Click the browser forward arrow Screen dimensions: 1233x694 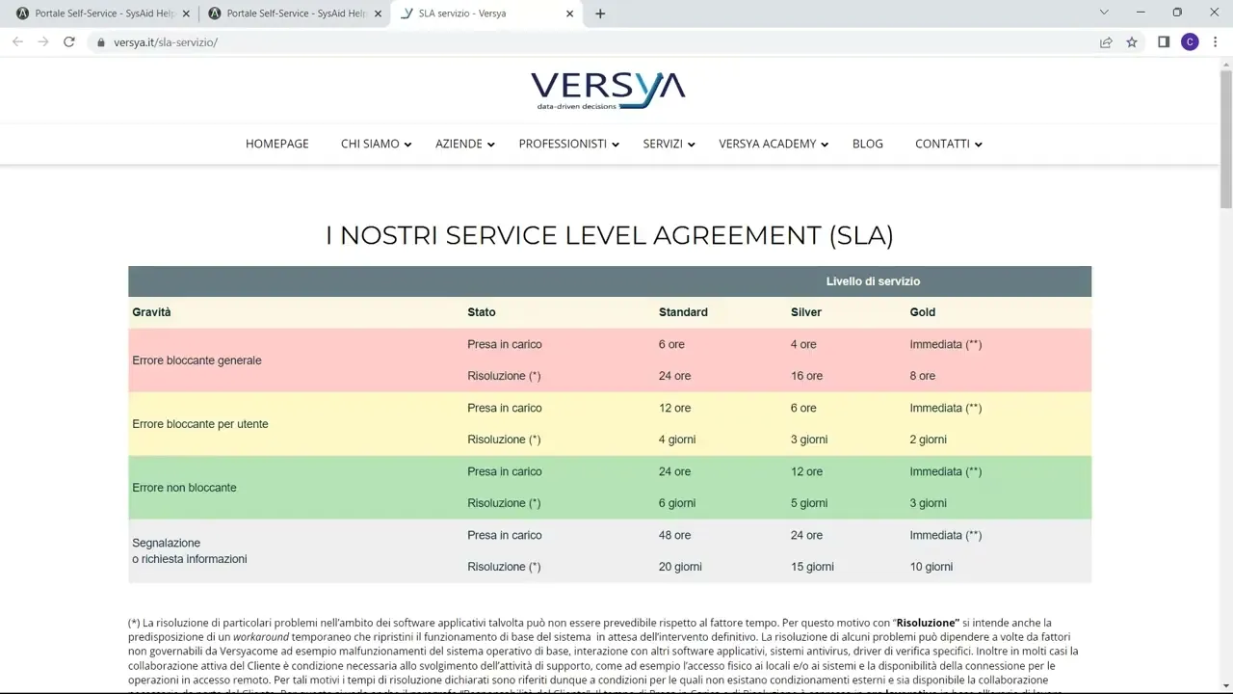[43, 42]
